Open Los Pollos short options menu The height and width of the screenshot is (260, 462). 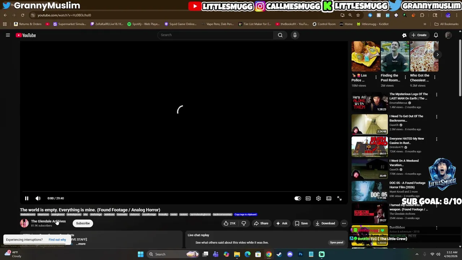tap(376, 77)
